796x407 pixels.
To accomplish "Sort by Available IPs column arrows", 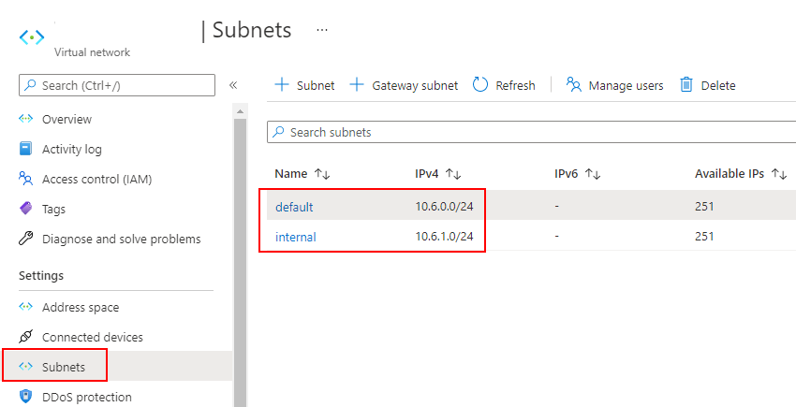I will (x=779, y=174).
